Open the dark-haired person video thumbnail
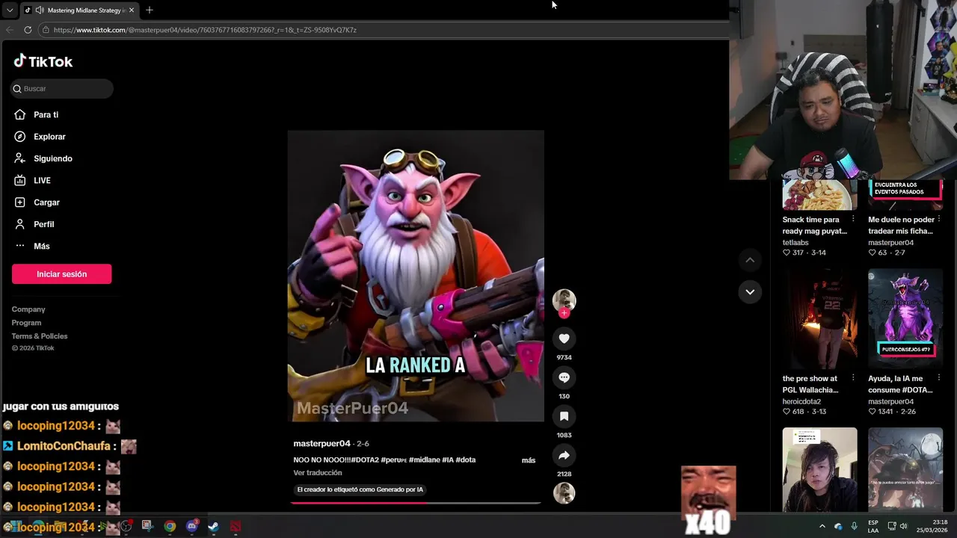The width and height of the screenshot is (957, 538). (819, 470)
